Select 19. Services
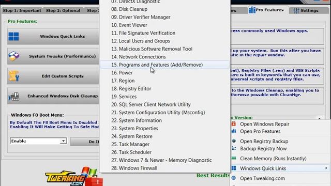The height and width of the screenshot is (186, 331). click(x=164, y=97)
